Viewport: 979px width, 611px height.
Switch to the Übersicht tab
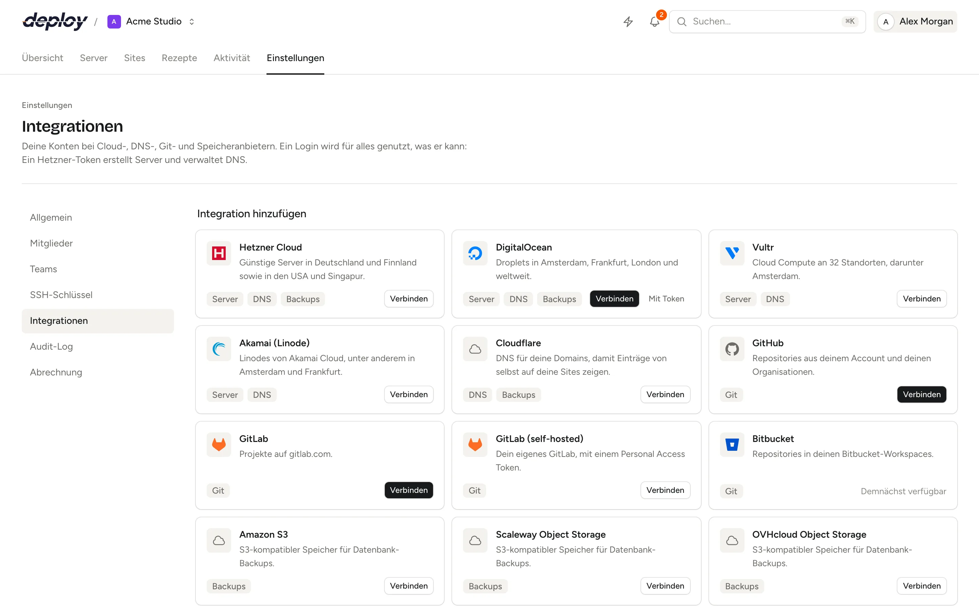point(42,58)
